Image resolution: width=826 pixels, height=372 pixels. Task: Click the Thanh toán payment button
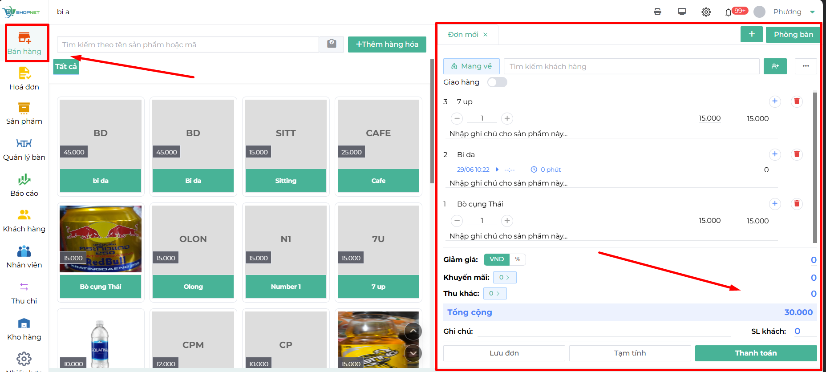tap(756, 353)
